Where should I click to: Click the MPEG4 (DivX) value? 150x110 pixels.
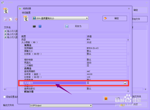tap(93, 48)
